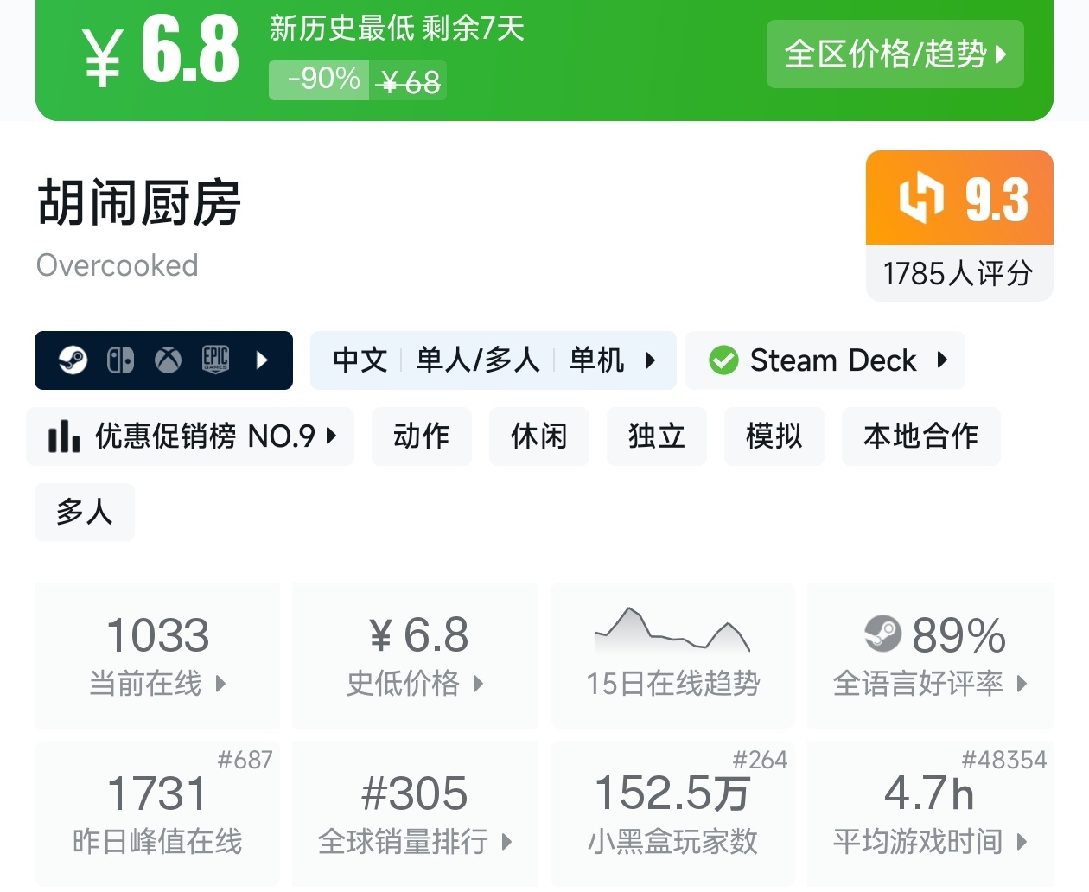Click the green Steam Deck verified checkmark
This screenshot has width=1089, height=892.
(x=723, y=360)
